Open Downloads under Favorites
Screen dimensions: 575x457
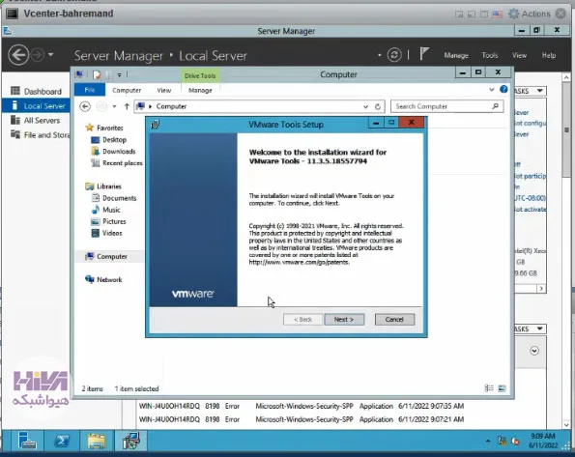pyautogui.click(x=119, y=152)
